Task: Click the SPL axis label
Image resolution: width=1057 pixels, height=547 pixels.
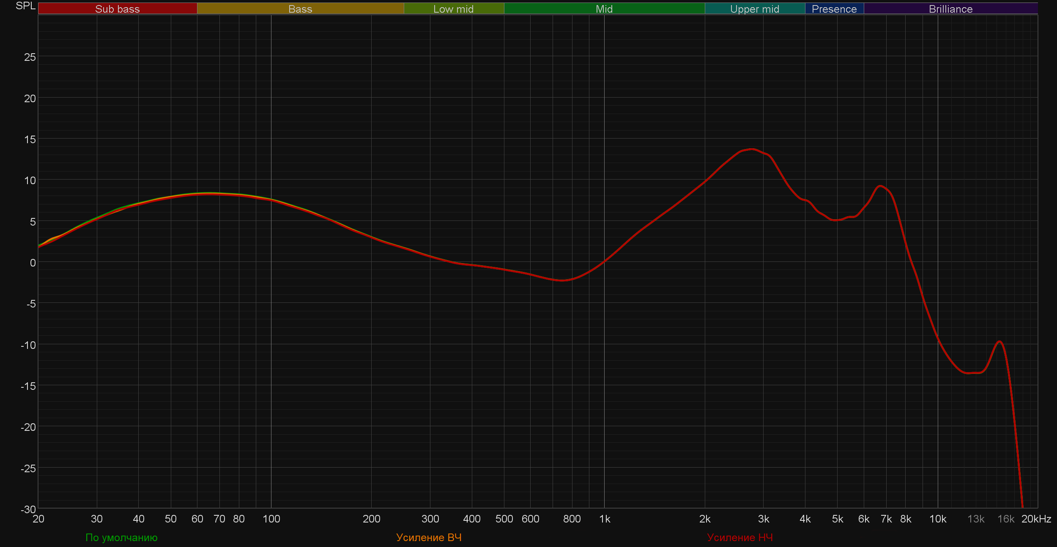Action: [x=25, y=6]
